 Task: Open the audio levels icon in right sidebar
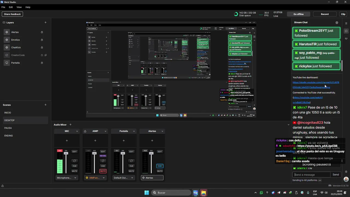point(346,39)
